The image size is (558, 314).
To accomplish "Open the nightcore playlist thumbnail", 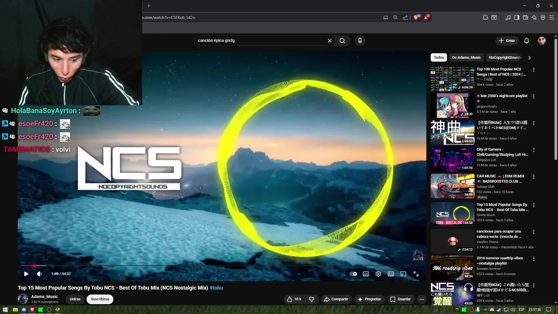I will pos(453,105).
